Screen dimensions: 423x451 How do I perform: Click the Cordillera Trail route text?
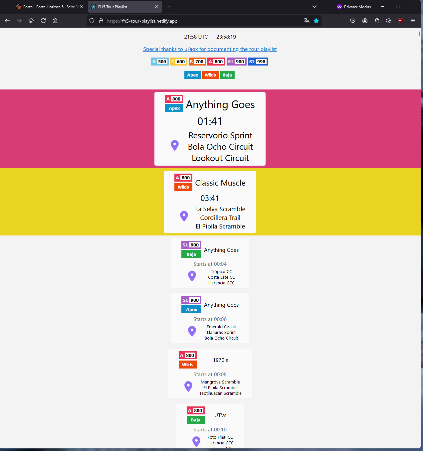[x=220, y=218]
